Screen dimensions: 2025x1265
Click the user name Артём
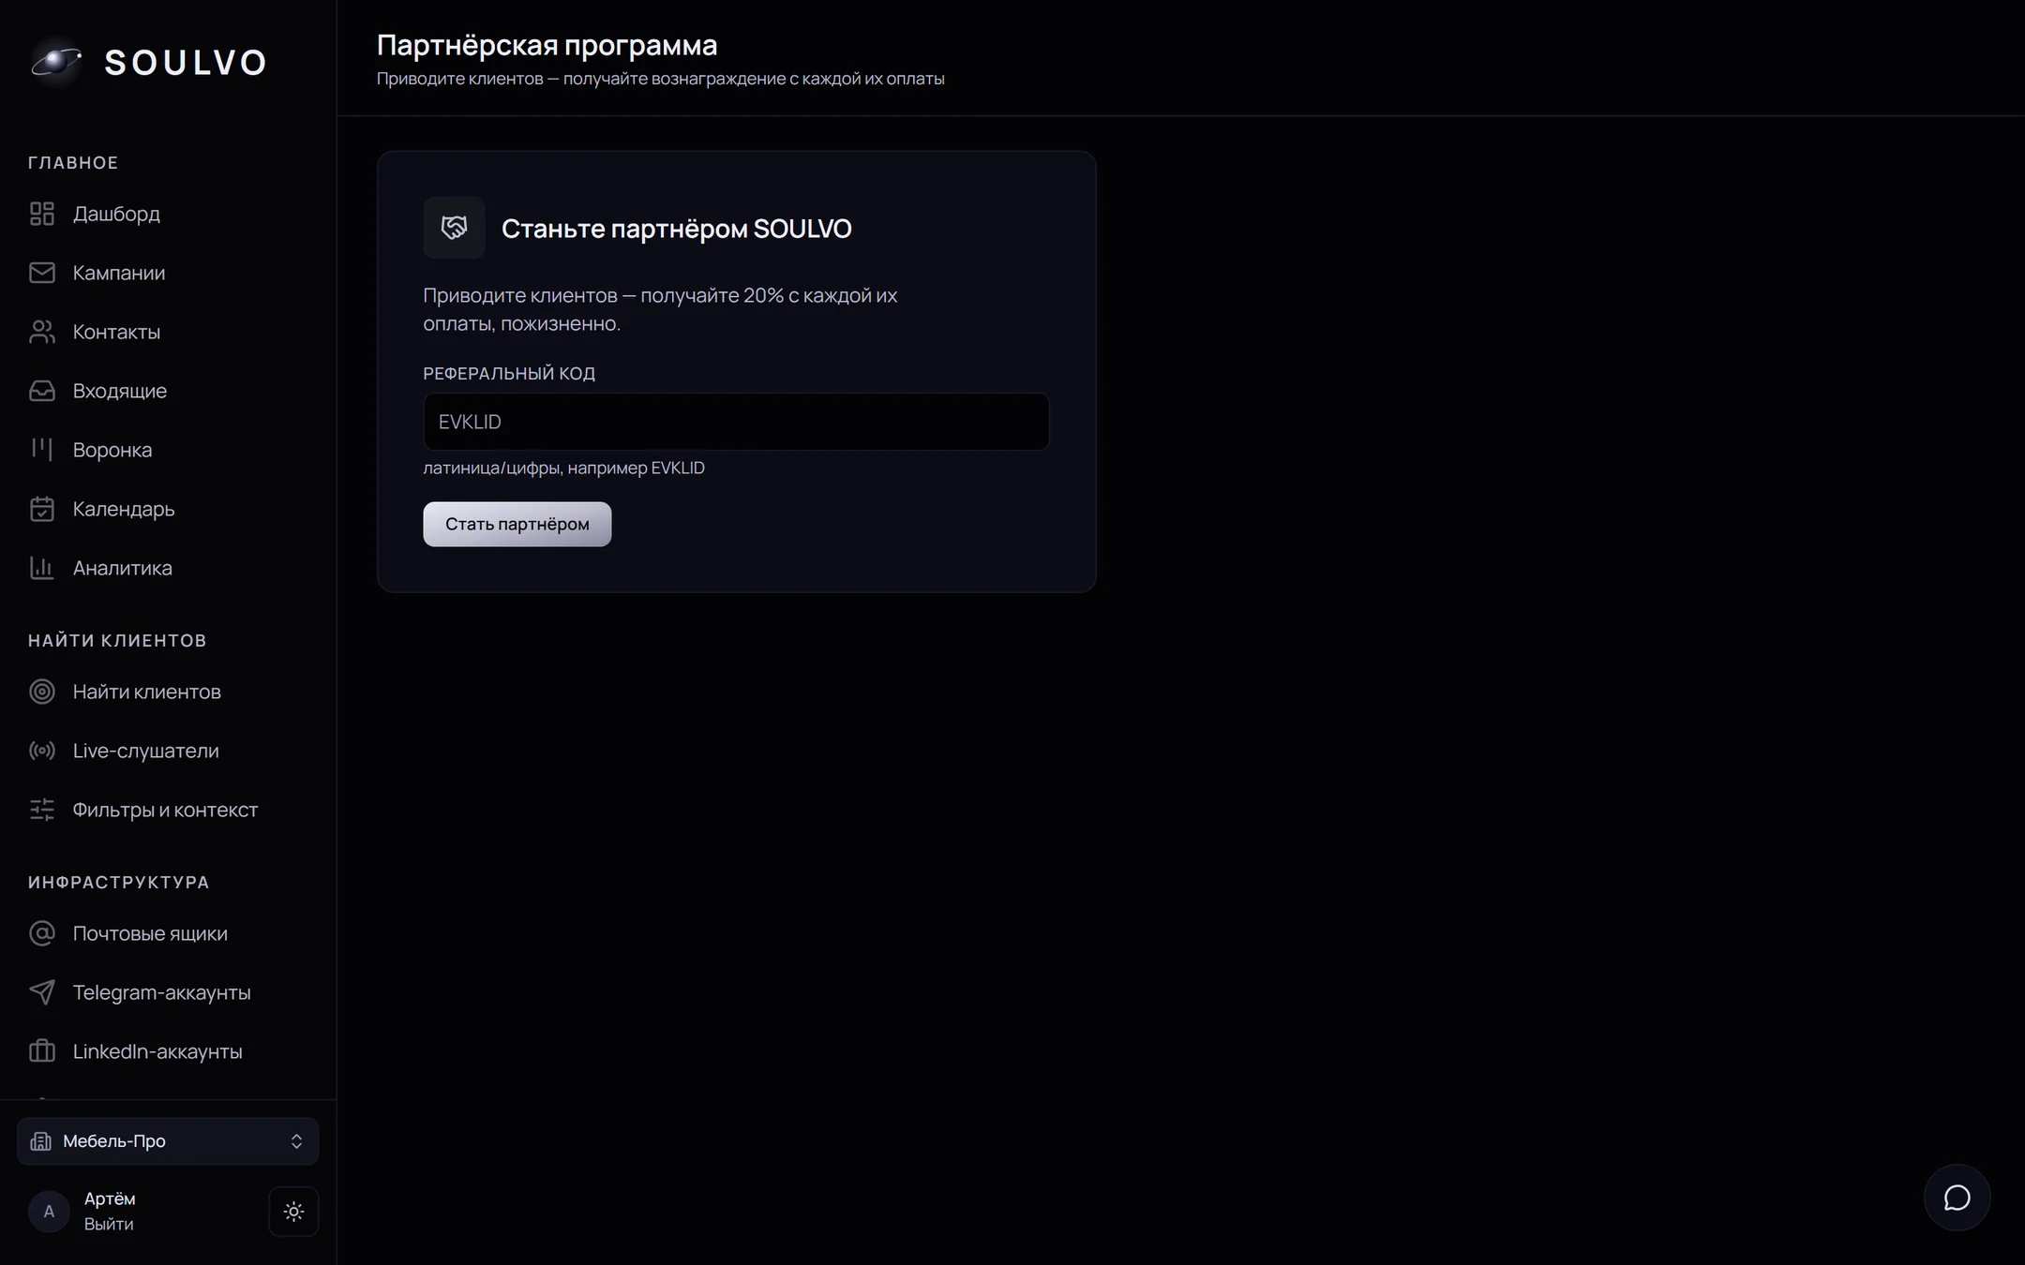pos(110,1198)
